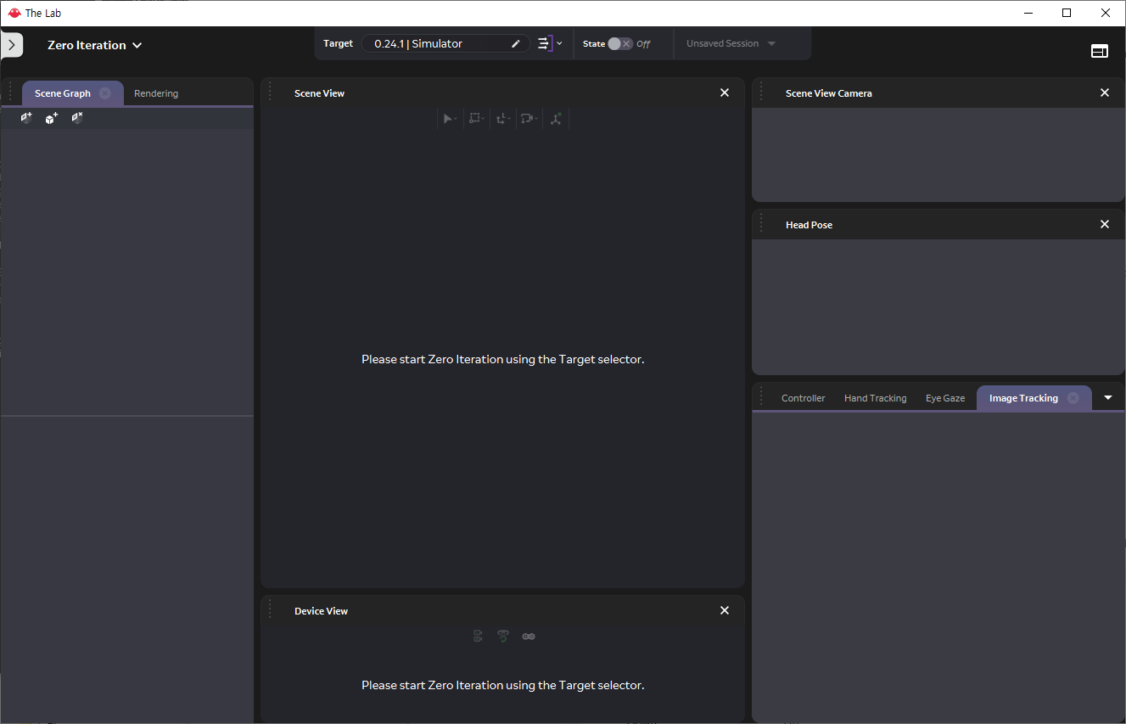Open the selection box tool in Scene View

(x=476, y=119)
